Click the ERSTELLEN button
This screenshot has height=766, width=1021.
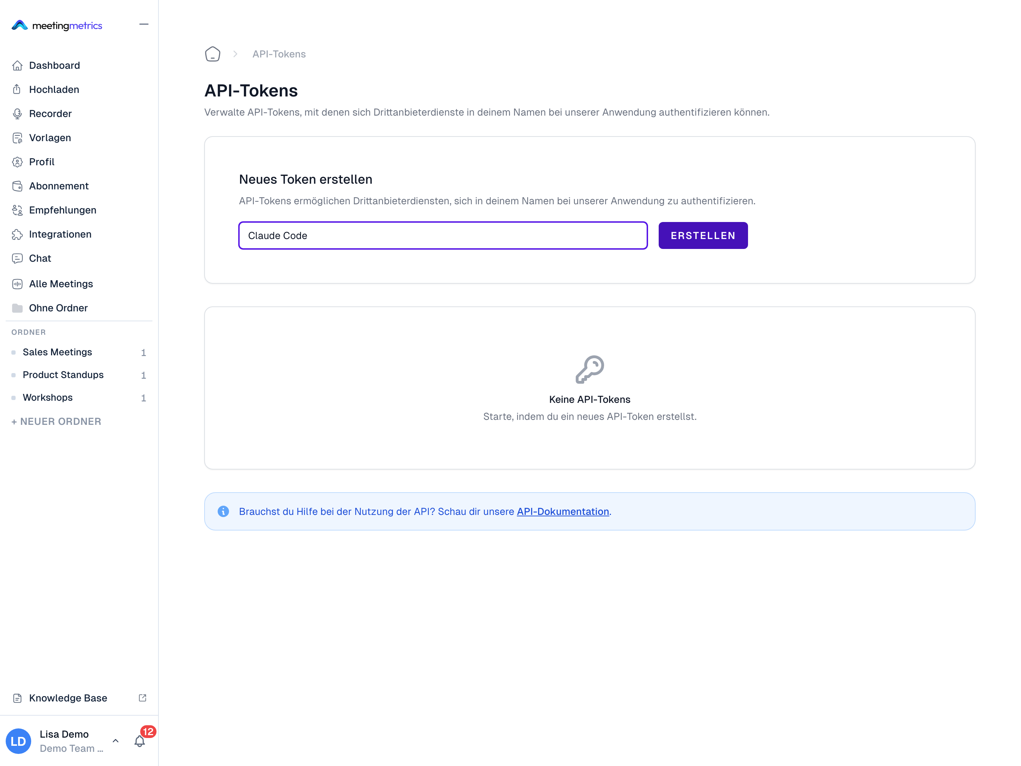tap(703, 235)
